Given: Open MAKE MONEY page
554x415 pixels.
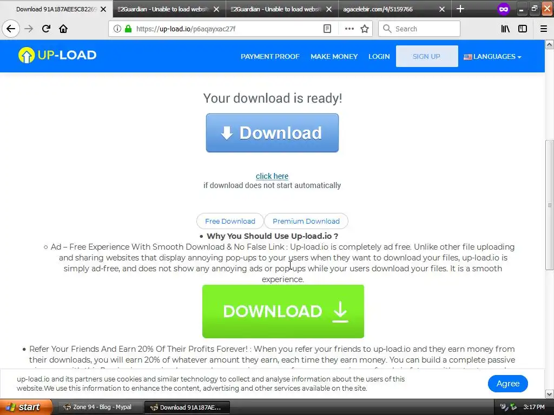Looking at the screenshot, I should click(x=334, y=56).
